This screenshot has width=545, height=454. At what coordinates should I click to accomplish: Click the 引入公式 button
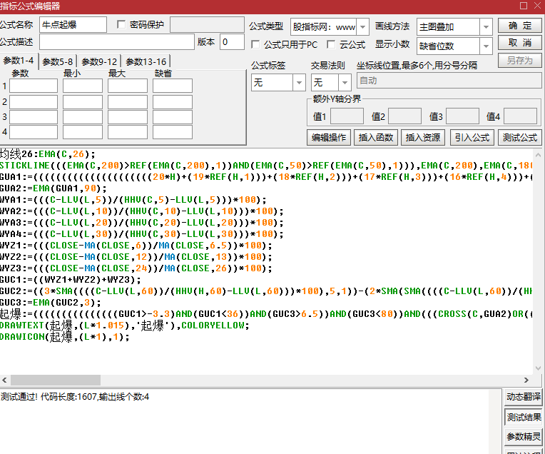(472, 138)
